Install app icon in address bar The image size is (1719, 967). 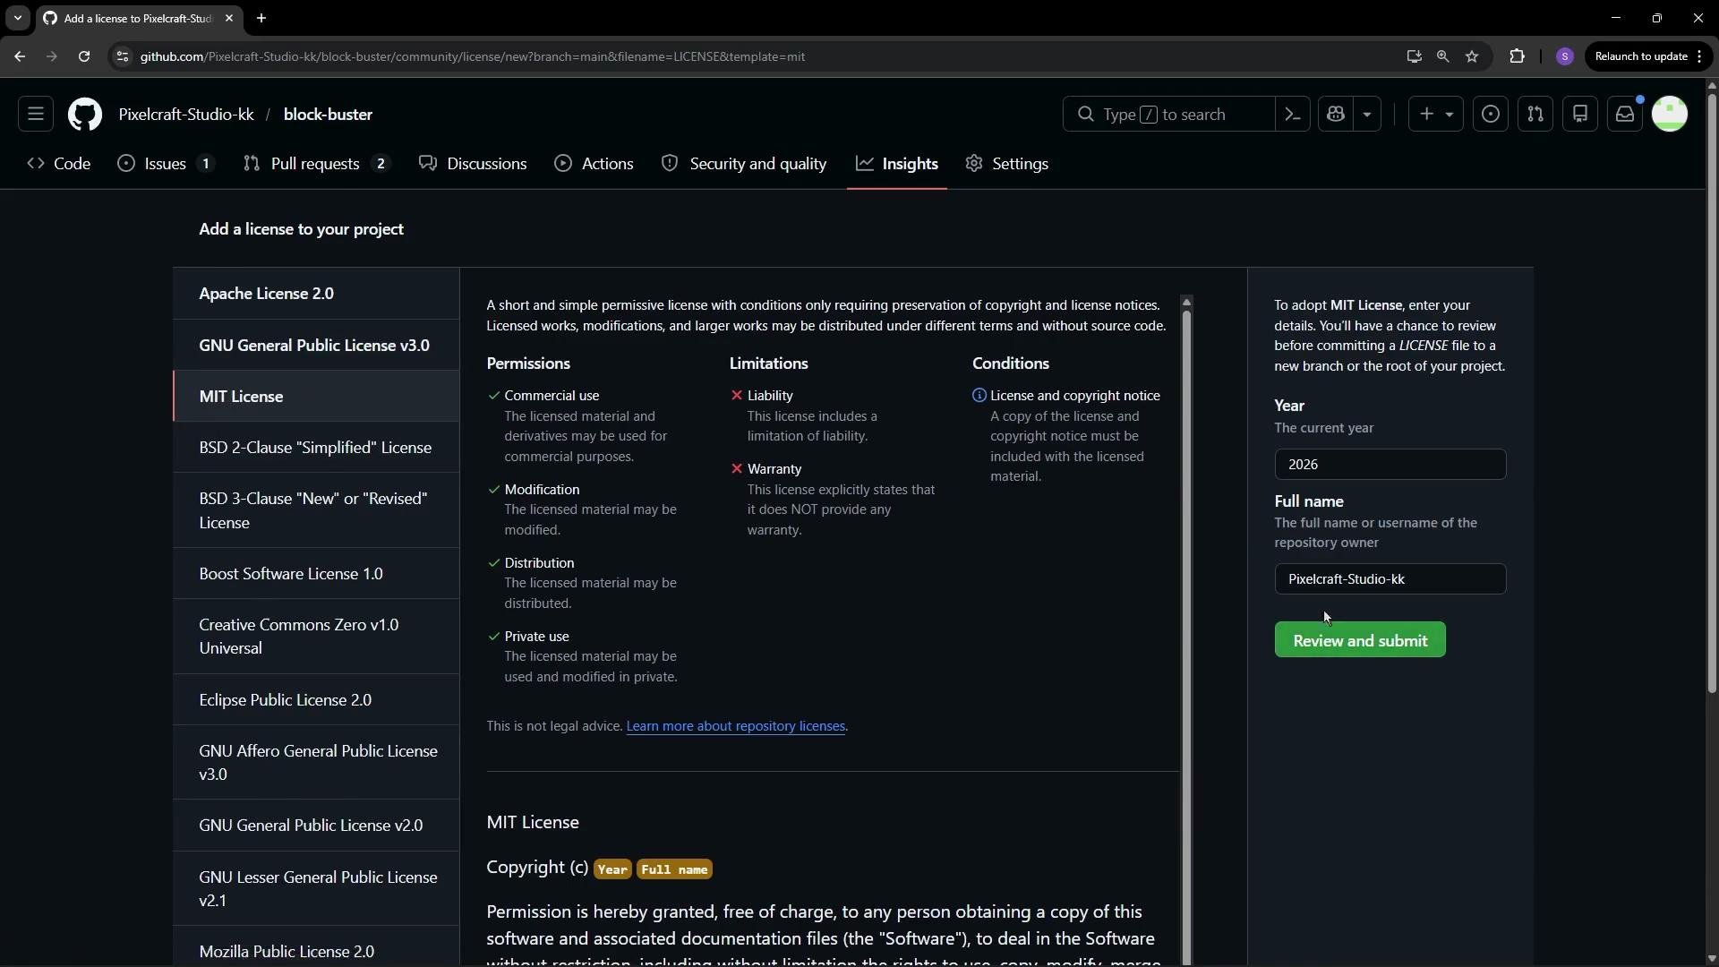[x=1414, y=56]
